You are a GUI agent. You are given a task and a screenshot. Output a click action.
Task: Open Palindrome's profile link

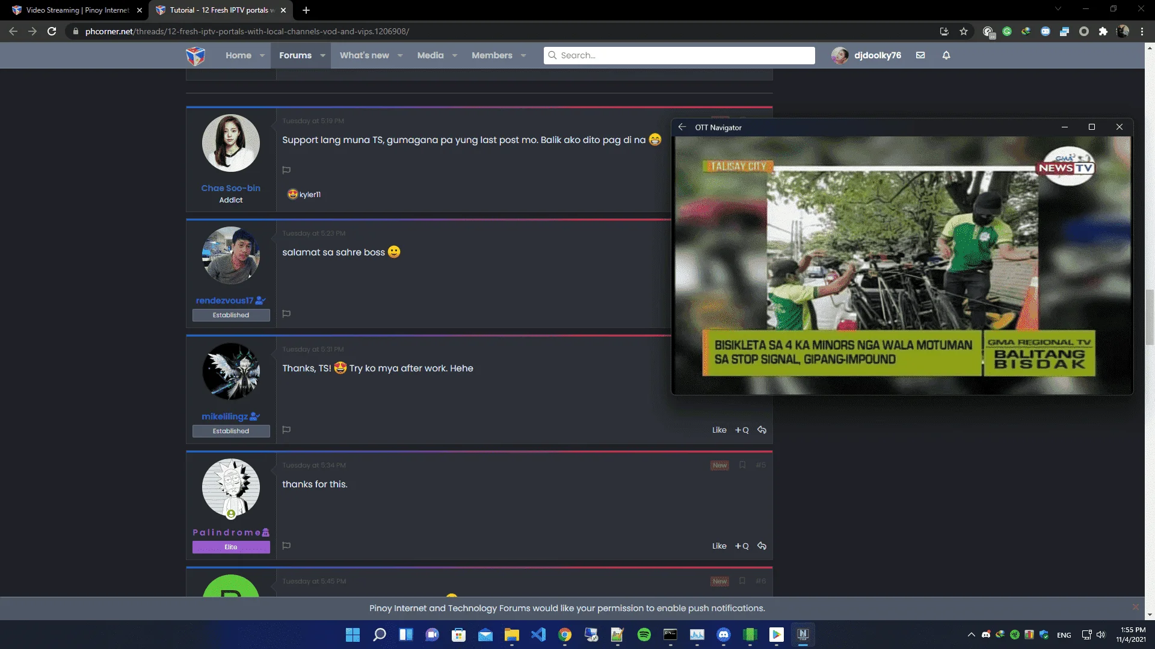(227, 532)
